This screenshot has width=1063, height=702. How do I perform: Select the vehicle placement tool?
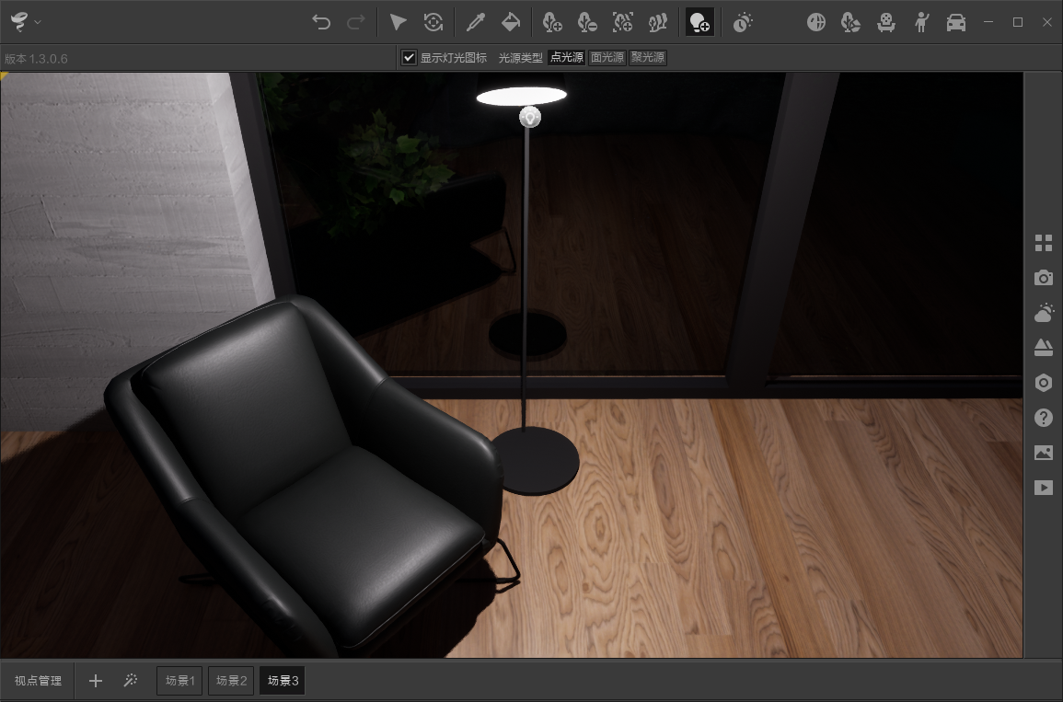point(957,21)
